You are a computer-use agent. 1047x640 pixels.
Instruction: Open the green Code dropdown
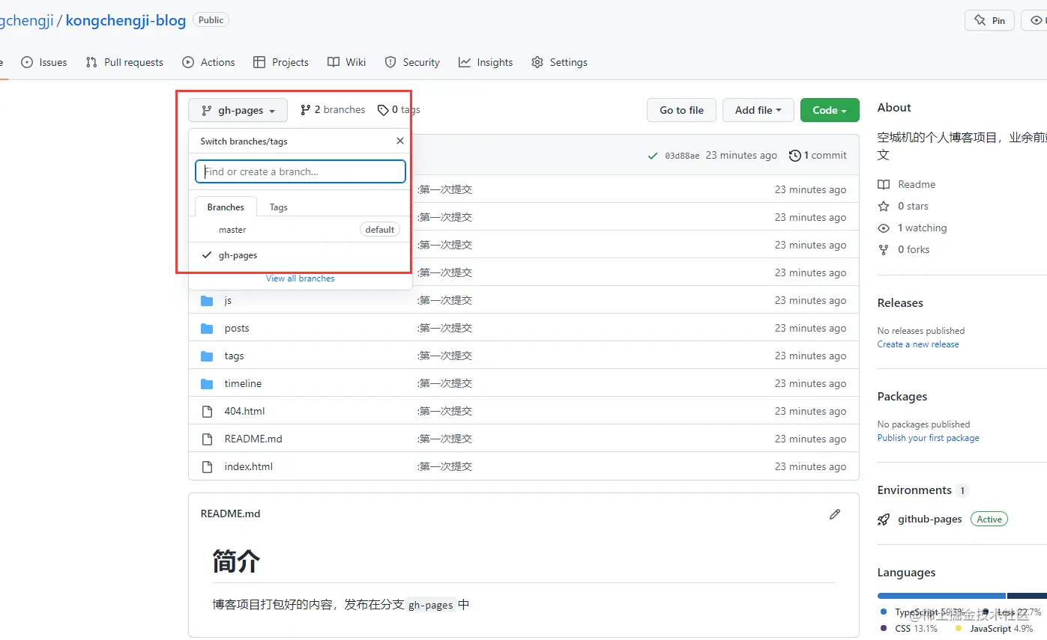[830, 110]
